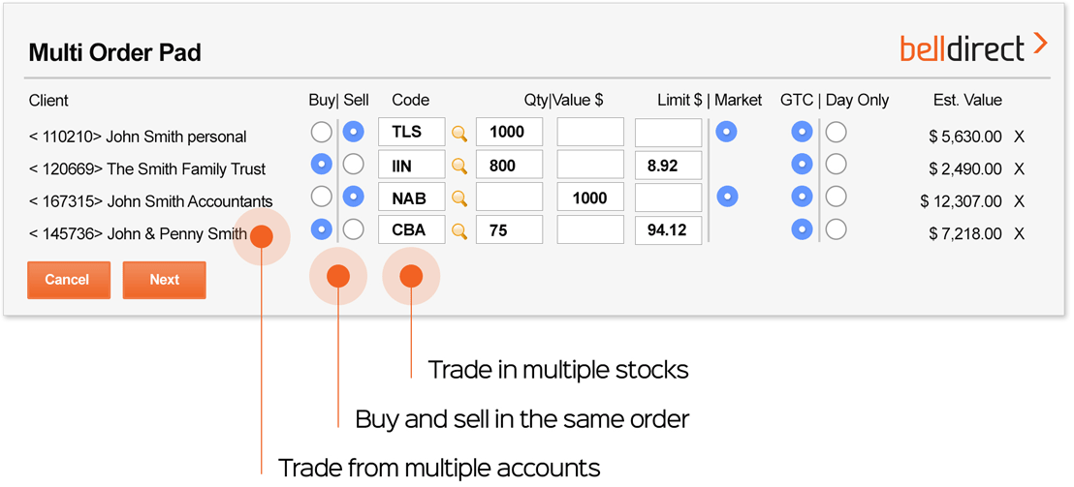The image size is (1074, 487).
Task: Remove the John Smith personal order row
Action: pyautogui.click(x=1019, y=137)
